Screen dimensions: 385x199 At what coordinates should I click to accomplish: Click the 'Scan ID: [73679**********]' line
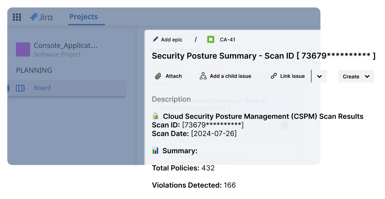198,125
